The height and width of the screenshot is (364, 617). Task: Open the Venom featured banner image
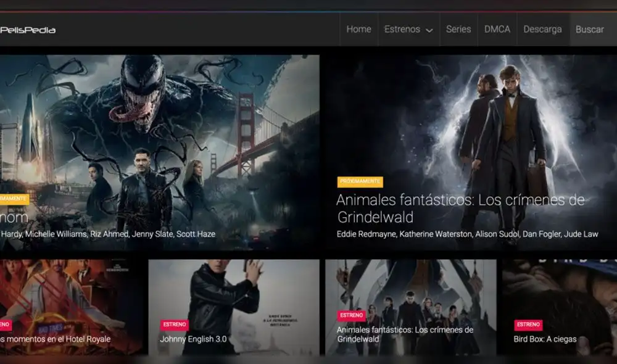point(159,123)
